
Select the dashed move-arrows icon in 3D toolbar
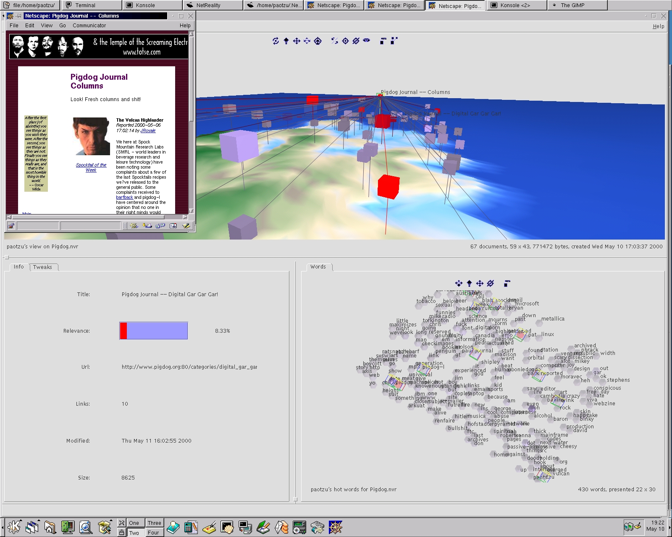coord(307,41)
